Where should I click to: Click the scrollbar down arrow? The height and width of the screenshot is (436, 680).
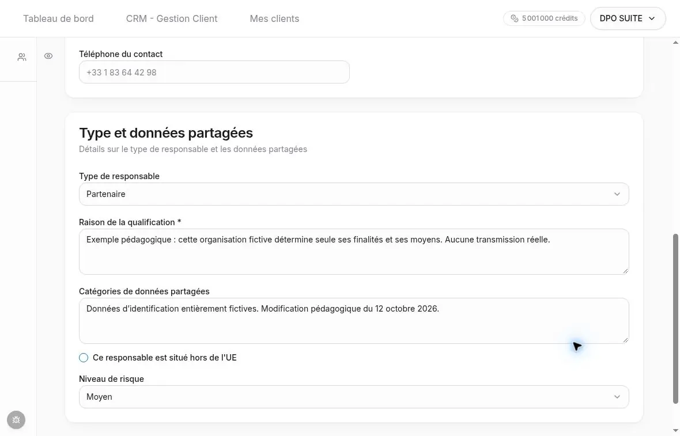pyautogui.click(x=675, y=430)
